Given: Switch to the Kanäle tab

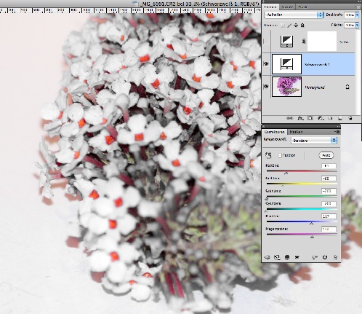Looking at the screenshot, I should pos(287,7).
